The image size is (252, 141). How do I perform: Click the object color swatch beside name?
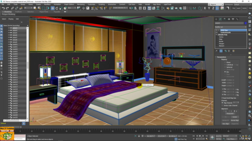point(246,23)
